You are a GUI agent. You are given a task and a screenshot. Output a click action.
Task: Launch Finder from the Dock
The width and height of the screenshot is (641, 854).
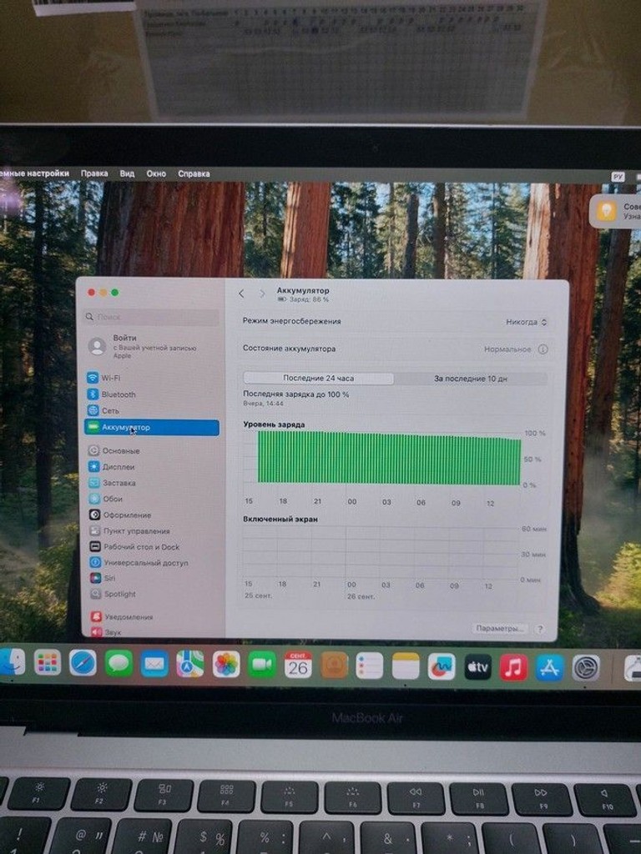click(12, 662)
